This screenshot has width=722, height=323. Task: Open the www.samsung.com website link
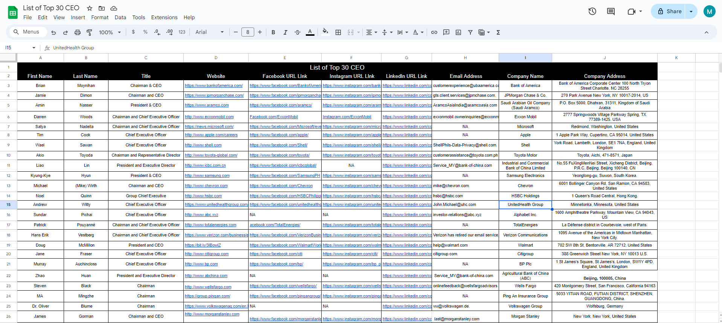(x=207, y=176)
